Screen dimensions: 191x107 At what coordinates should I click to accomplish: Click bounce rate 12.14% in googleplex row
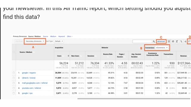[111, 83]
